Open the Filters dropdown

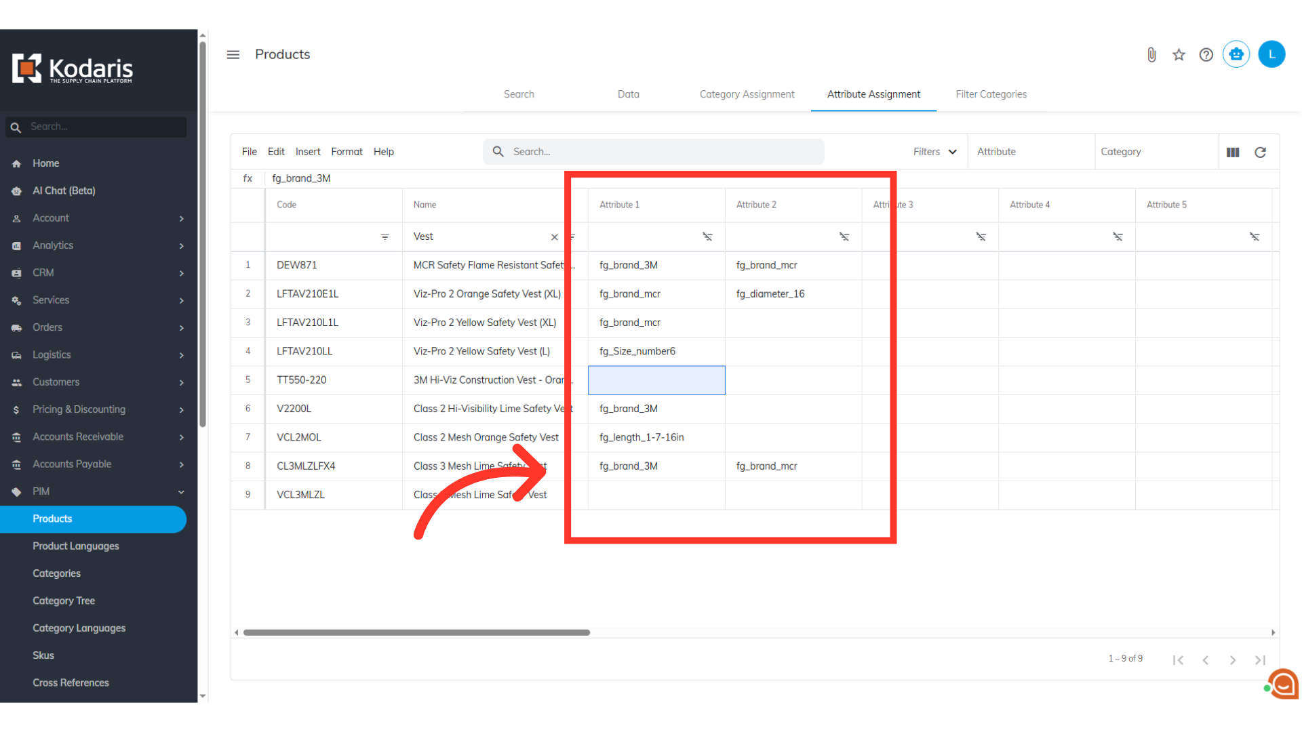[x=934, y=152]
